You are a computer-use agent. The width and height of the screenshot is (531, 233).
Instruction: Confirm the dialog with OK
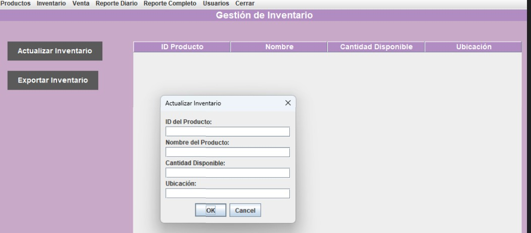211,210
